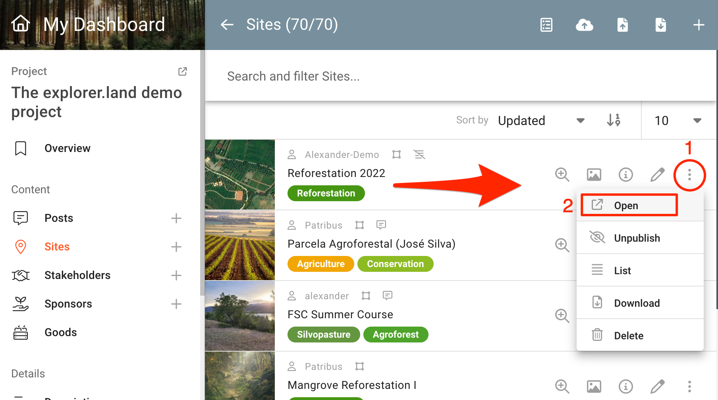The width and height of the screenshot is (718, 400).
Task: Select Download from the context menu
Action: pos(637,303)
